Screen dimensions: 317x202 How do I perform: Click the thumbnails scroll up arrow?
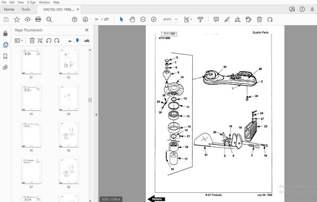click(x=90, y=50)
